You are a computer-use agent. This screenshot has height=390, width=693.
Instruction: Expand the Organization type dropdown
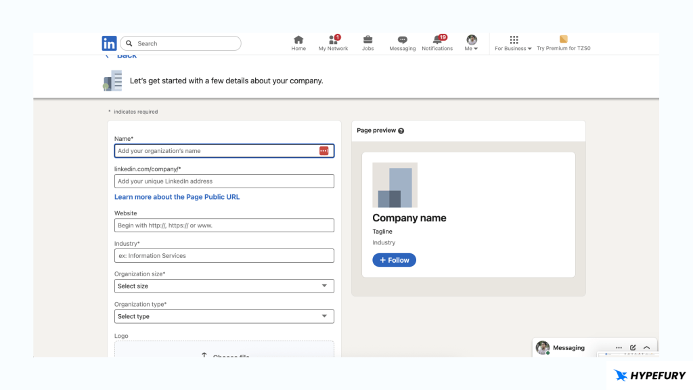[224, 316]
